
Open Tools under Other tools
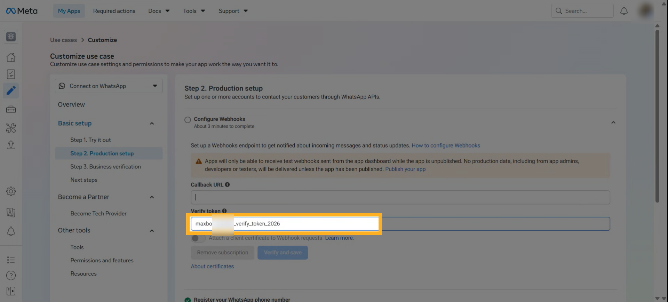point(77,247)
